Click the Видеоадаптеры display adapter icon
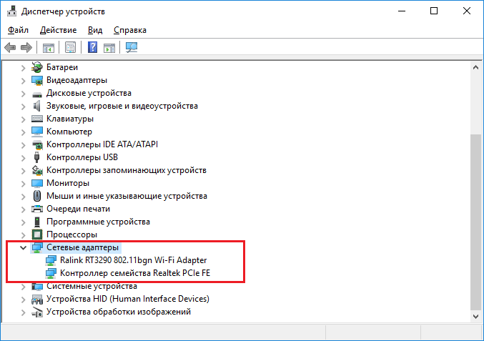Screen dimensions: 484x341 [37, 80]
